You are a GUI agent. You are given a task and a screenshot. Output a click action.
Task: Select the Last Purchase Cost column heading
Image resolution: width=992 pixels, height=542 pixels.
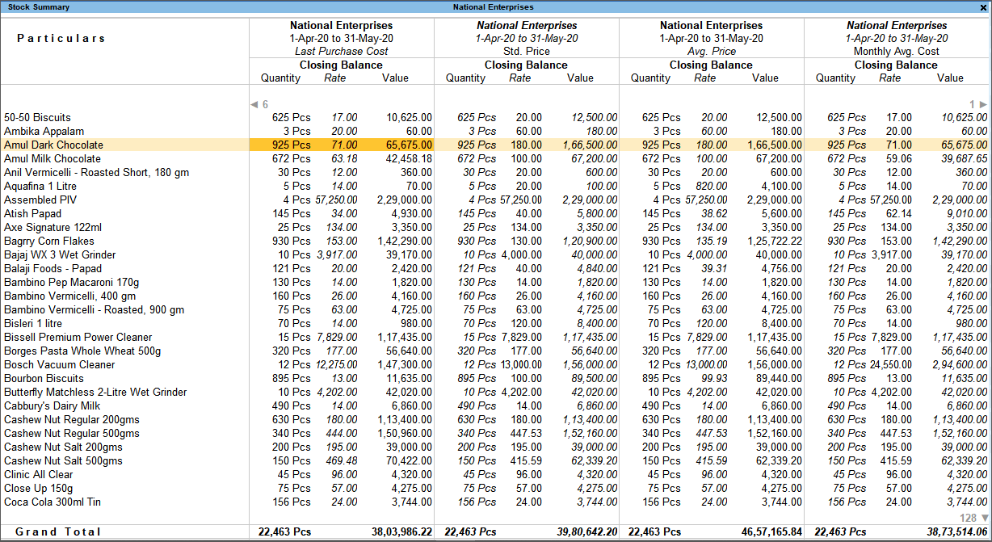tap(341, 51)
